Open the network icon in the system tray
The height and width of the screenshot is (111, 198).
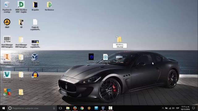pos(170,108)
